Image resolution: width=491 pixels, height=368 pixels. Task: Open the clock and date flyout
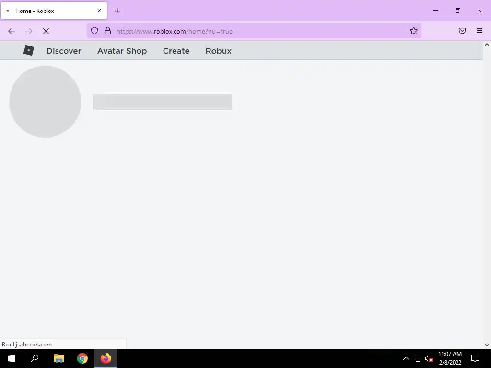tap(450, 358)
